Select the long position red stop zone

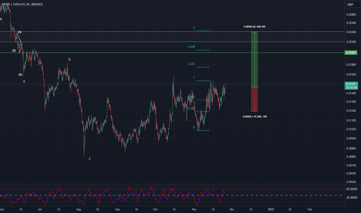254,99
